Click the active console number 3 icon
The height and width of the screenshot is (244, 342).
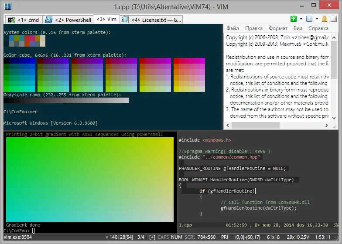[x=309, y=19]
